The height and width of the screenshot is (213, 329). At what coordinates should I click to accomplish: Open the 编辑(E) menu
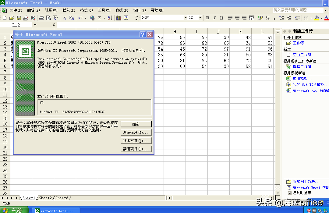point(34,10)
